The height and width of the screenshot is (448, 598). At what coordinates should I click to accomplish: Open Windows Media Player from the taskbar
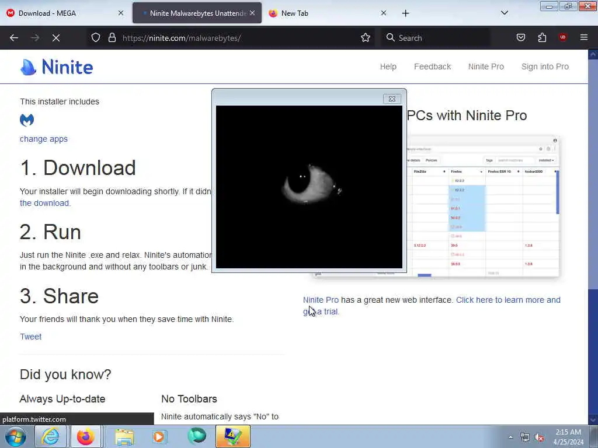(159, 436)
